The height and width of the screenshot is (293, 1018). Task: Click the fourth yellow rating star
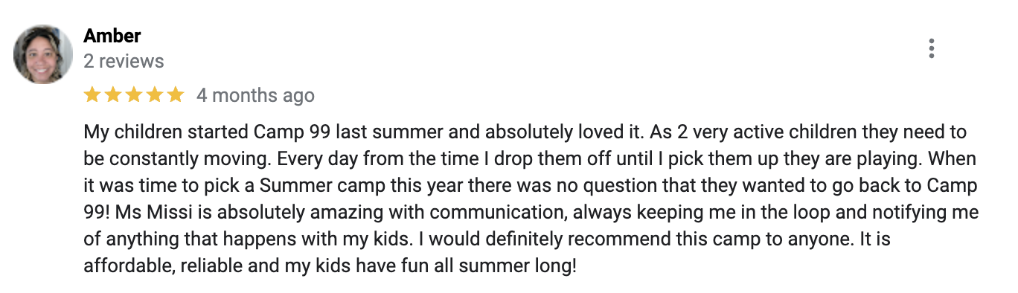[x=154, y=94]
